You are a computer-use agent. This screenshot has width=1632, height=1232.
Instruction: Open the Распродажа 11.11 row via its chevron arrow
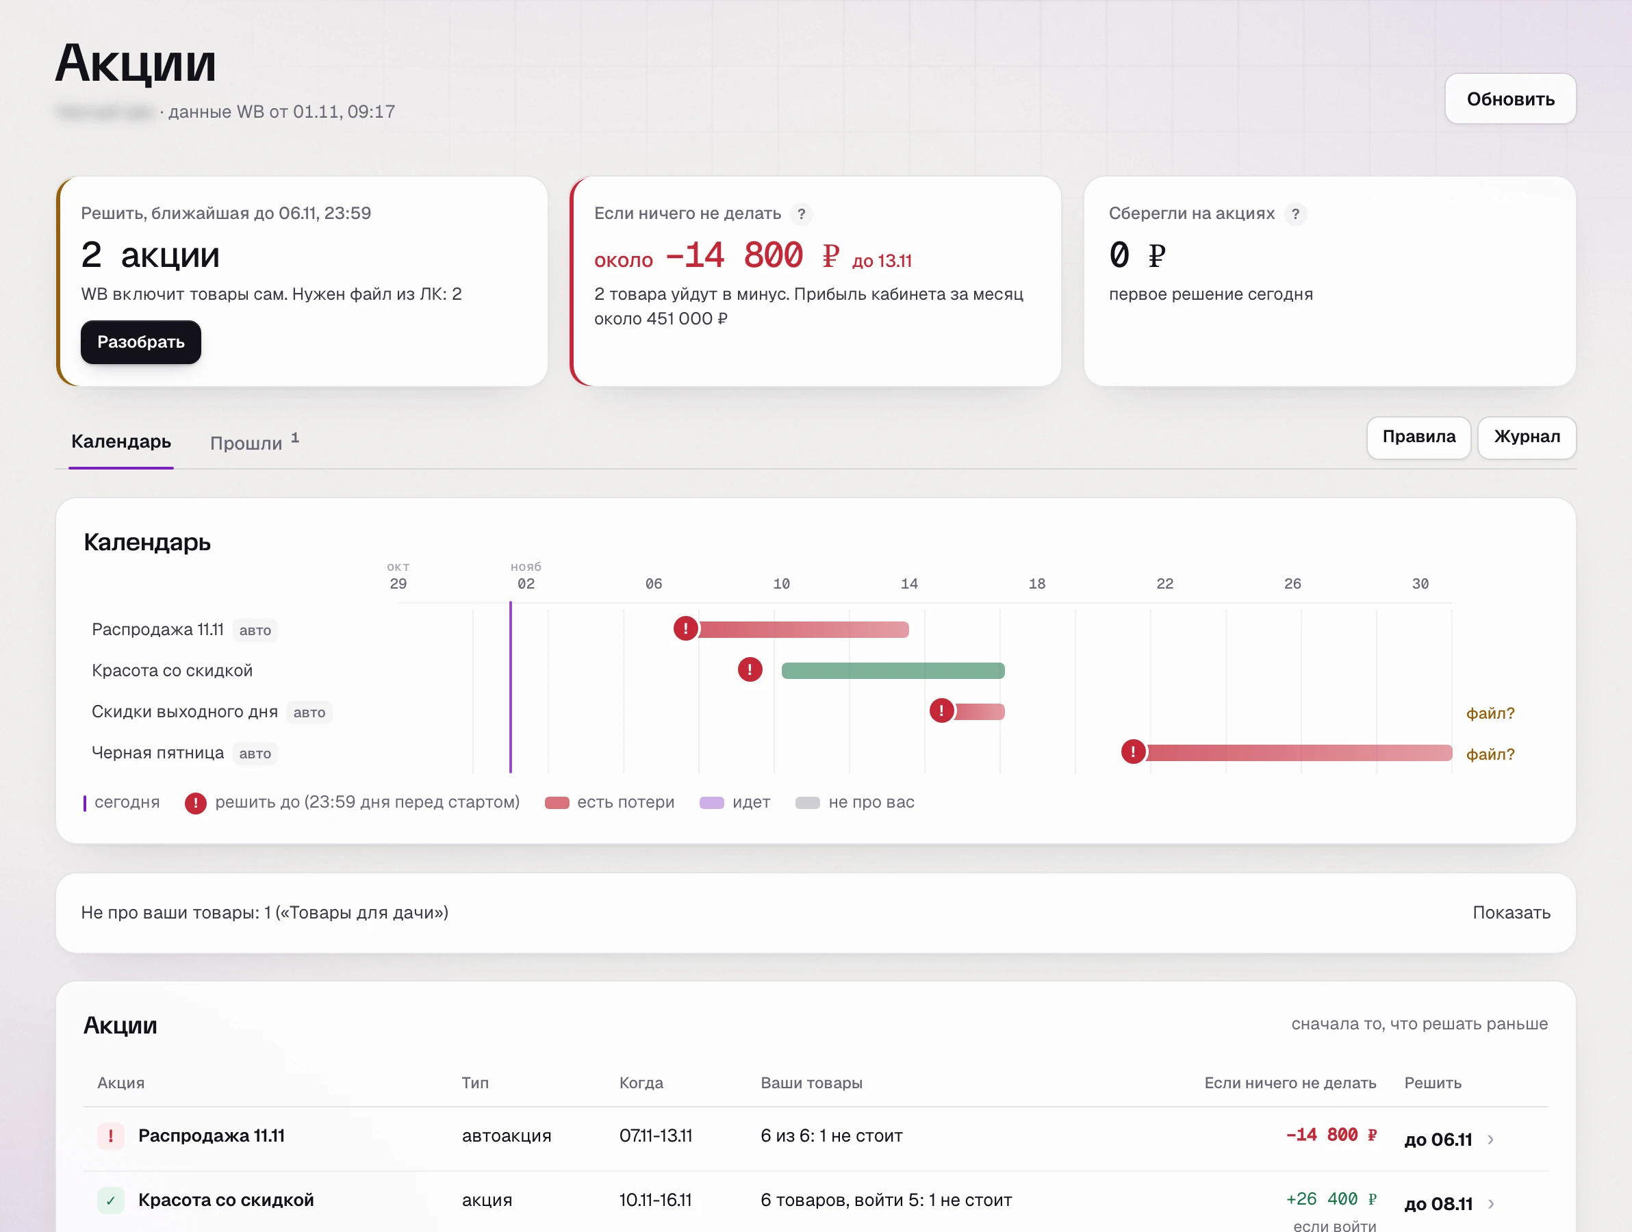tap(1491, 1140)
